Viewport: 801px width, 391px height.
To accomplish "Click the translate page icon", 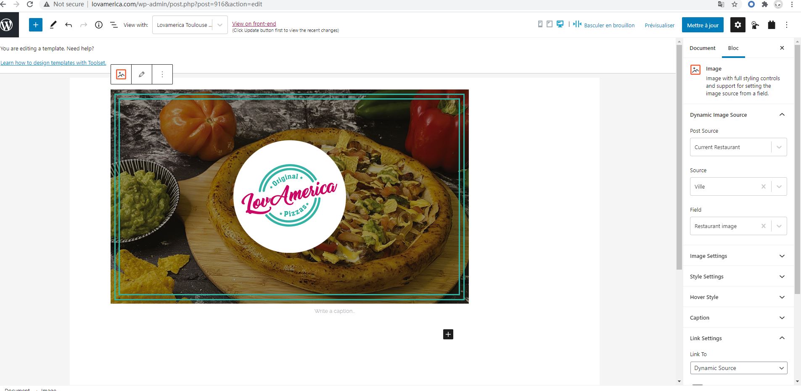I will (721, 4).
